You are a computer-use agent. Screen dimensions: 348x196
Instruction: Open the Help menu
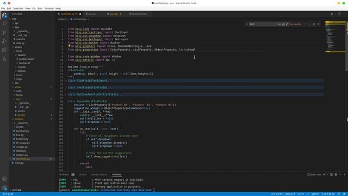(x=58, y=9)
